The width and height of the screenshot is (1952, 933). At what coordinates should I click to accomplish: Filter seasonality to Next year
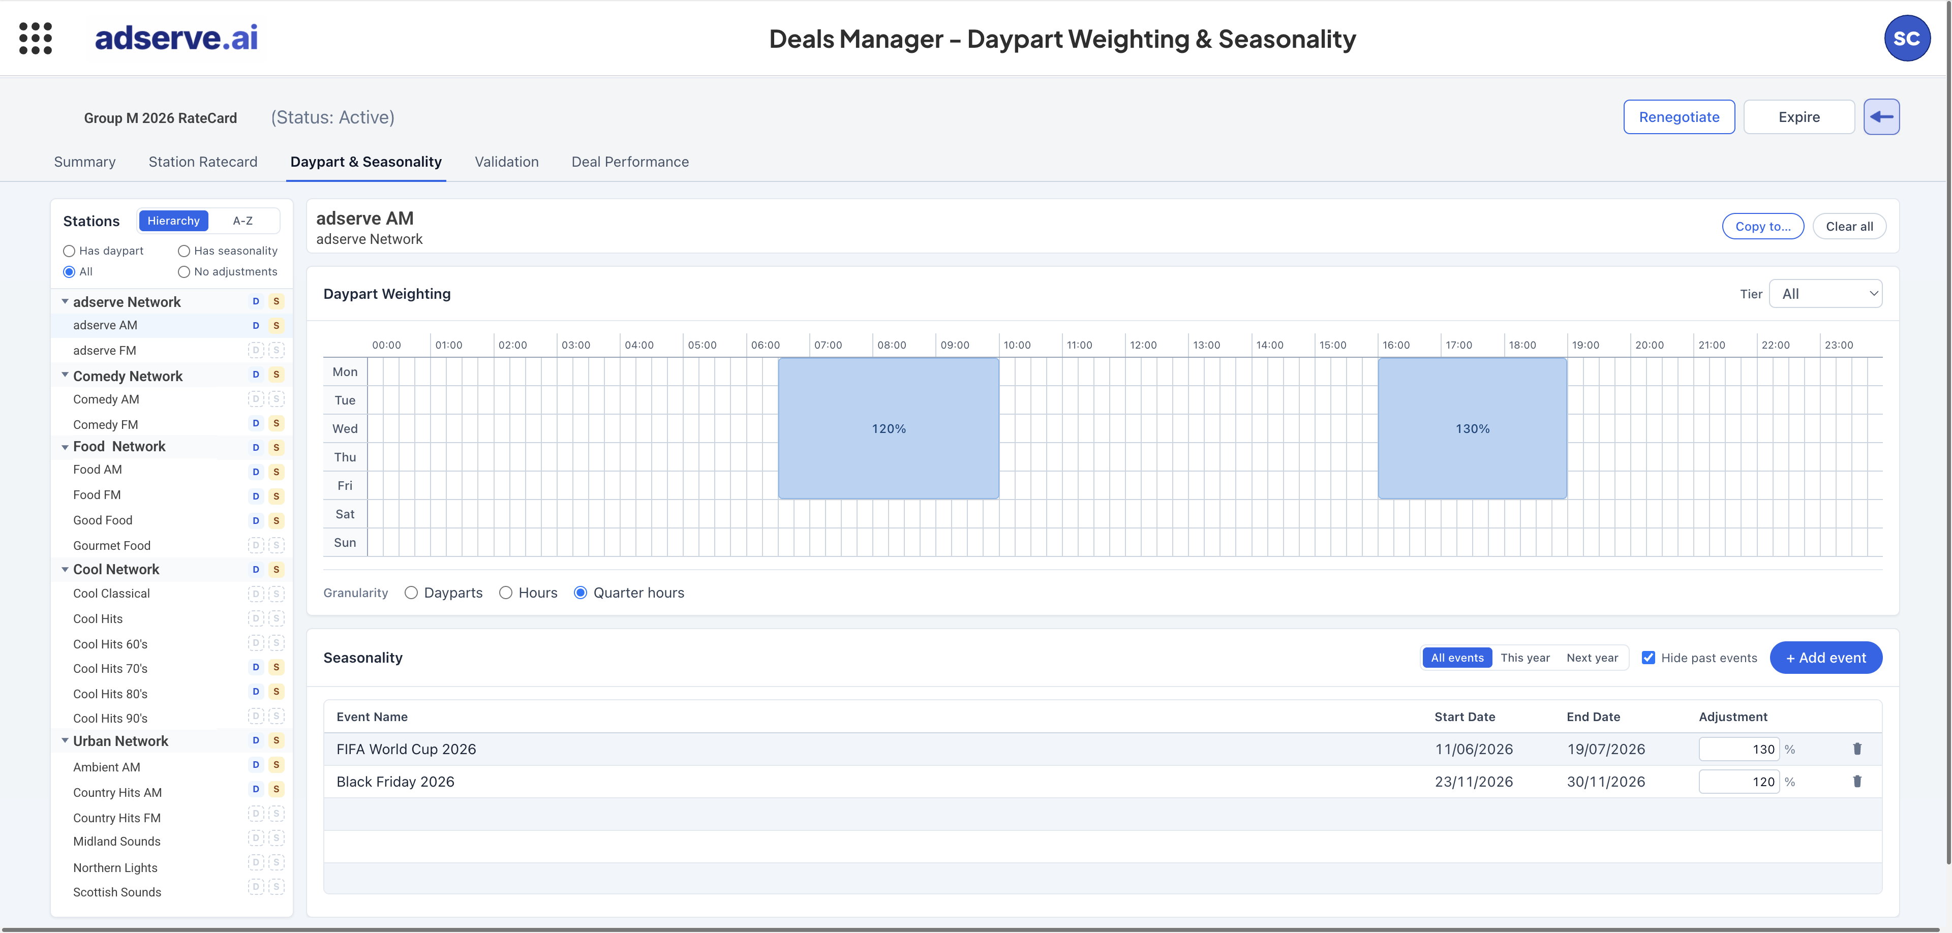click(x=1592, y=658)
